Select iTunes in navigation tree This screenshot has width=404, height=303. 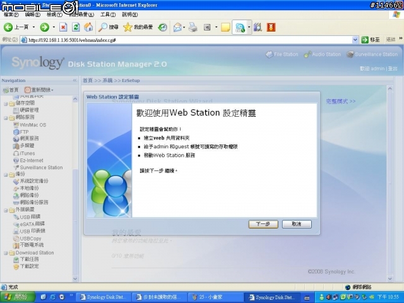[x=24, y=153]
